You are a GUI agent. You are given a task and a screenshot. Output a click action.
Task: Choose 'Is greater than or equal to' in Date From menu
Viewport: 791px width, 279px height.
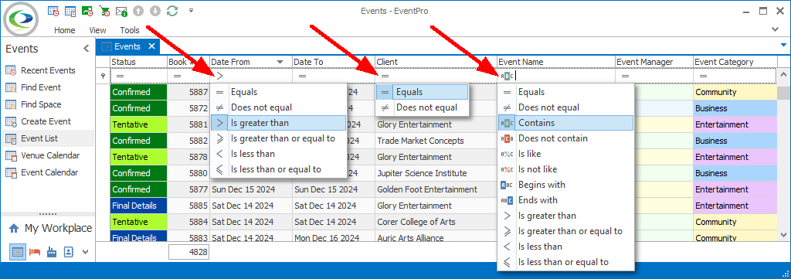click(x=278, y=138)
